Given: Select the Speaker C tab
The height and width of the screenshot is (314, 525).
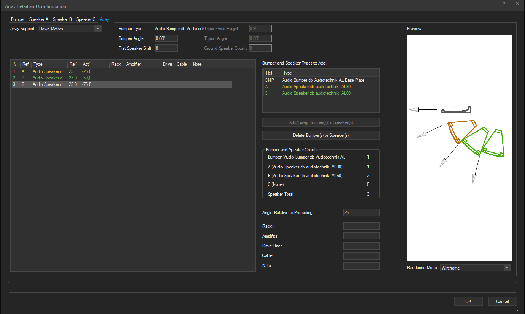Looking at the screenshot, I should pyautogui.click(x=86, y=19).
